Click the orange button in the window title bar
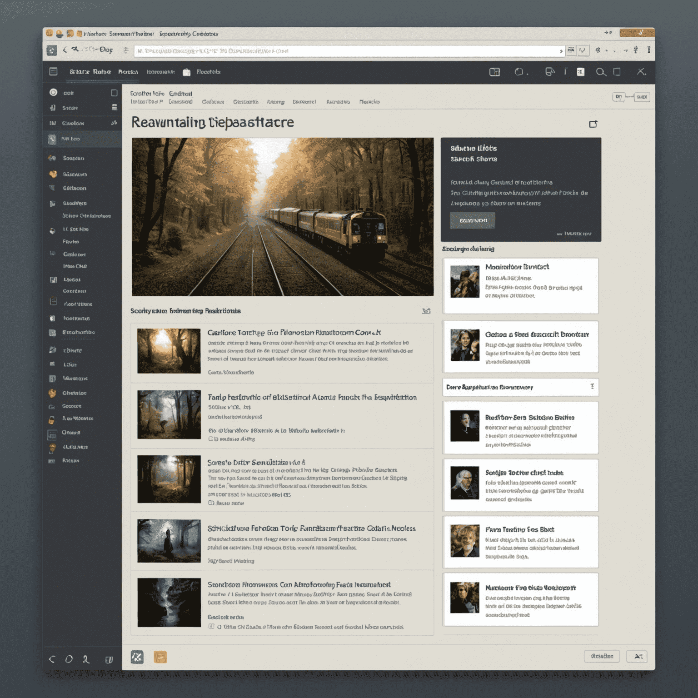698x698 pixels. [637, 33]
